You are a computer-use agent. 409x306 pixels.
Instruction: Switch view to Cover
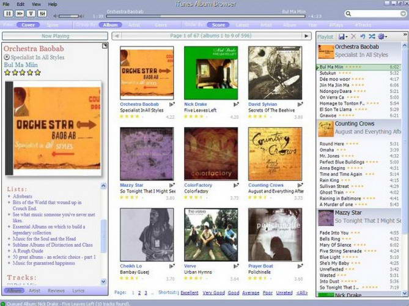[x=28, y=25]
